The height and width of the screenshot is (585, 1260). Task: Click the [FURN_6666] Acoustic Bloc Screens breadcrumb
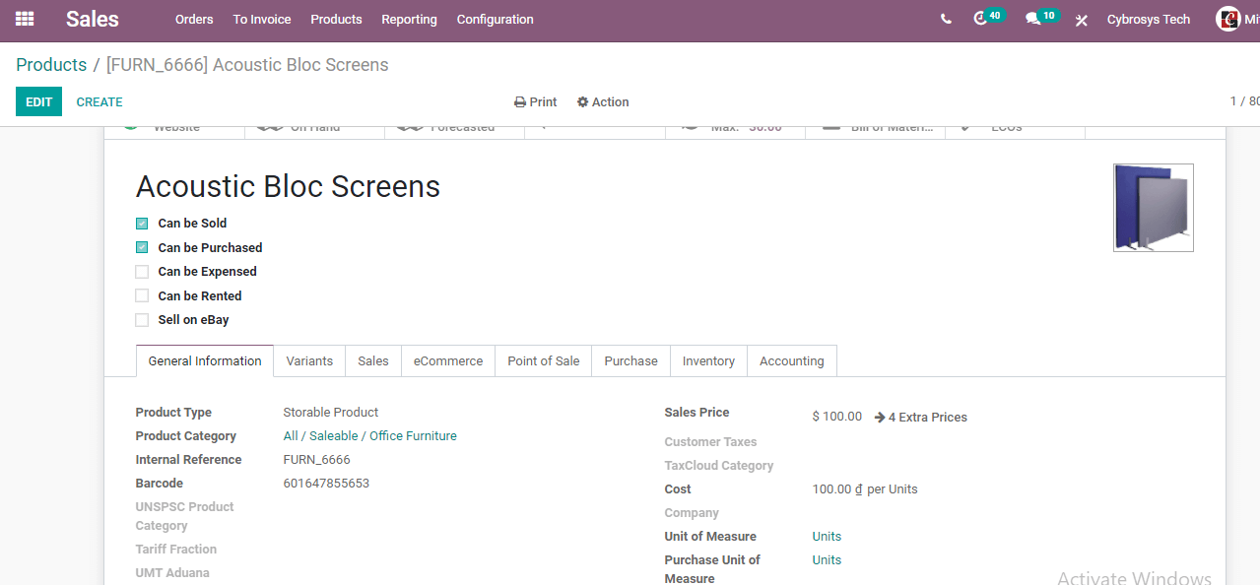point(247,65)
